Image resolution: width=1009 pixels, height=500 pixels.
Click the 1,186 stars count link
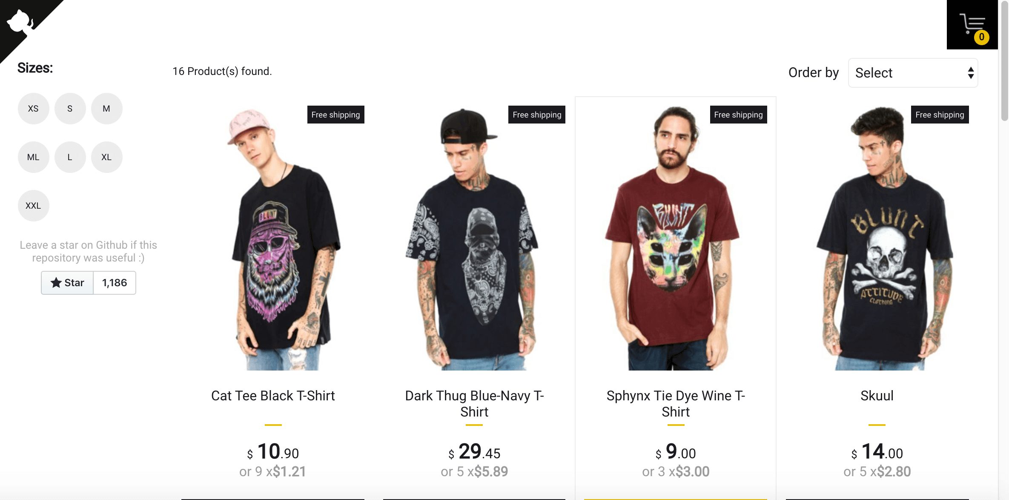[x=114, y=282]
